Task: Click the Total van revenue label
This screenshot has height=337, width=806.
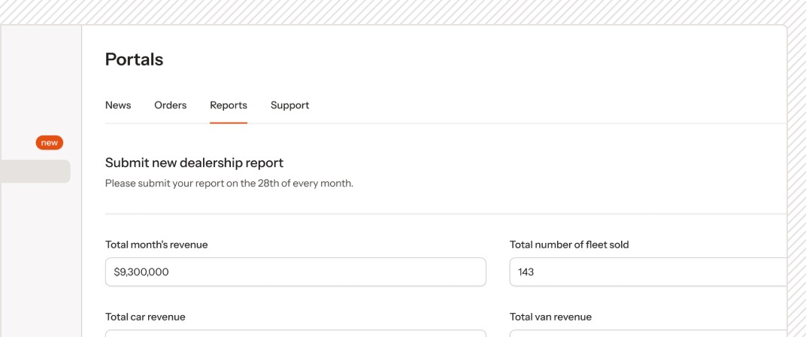Action: click(x=550, y=317)
